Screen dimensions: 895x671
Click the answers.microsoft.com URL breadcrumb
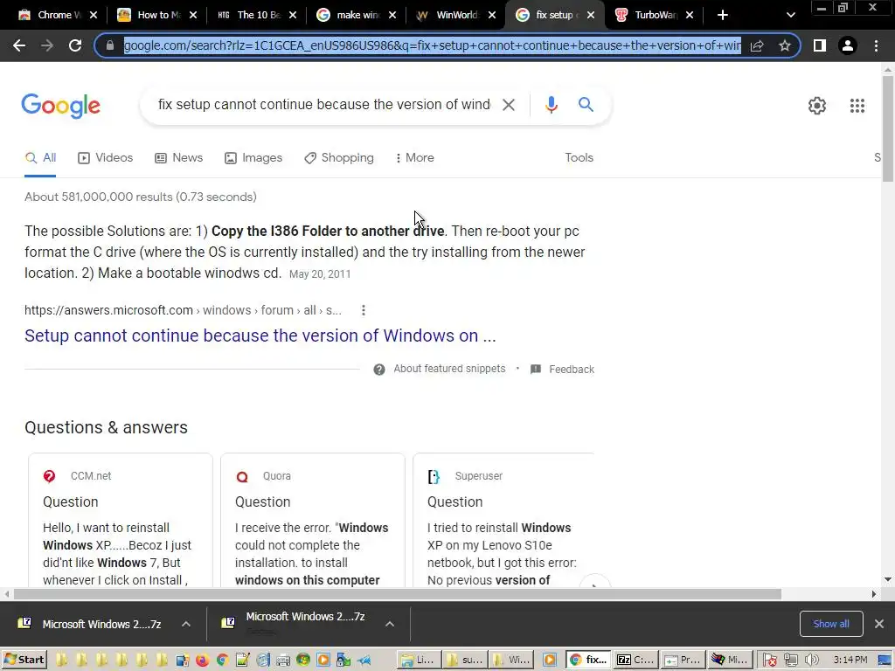tap(183, 310)
